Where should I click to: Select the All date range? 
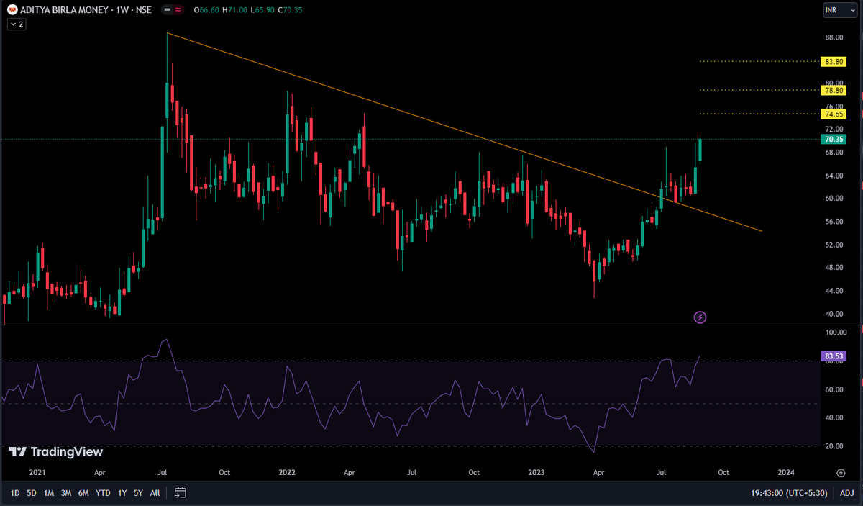click(155, 493)
